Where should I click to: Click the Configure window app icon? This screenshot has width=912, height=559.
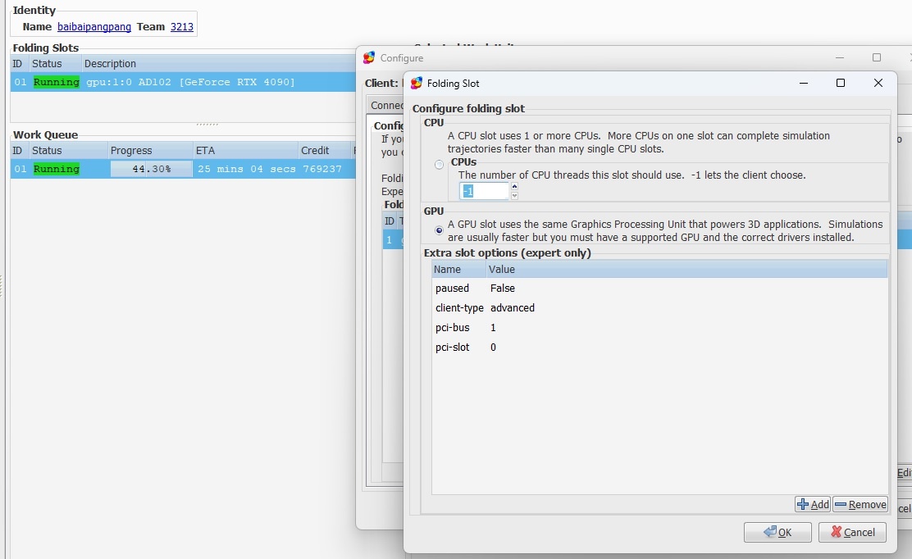[369, 57]
